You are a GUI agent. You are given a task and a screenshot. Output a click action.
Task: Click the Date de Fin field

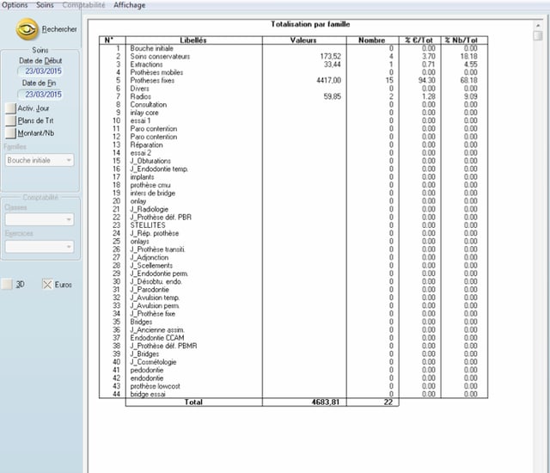[x=40, y=95]
